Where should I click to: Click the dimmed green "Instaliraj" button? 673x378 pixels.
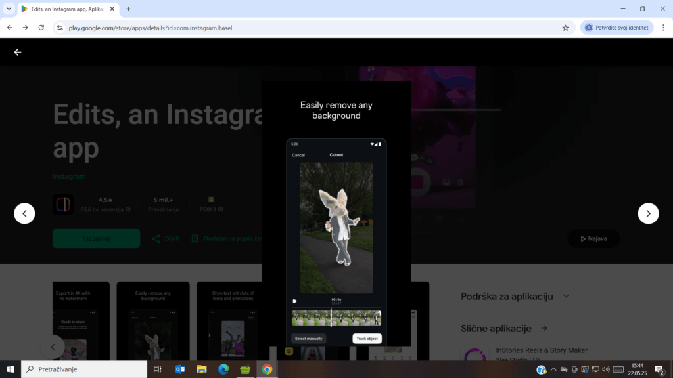click(x=96, y=238)
